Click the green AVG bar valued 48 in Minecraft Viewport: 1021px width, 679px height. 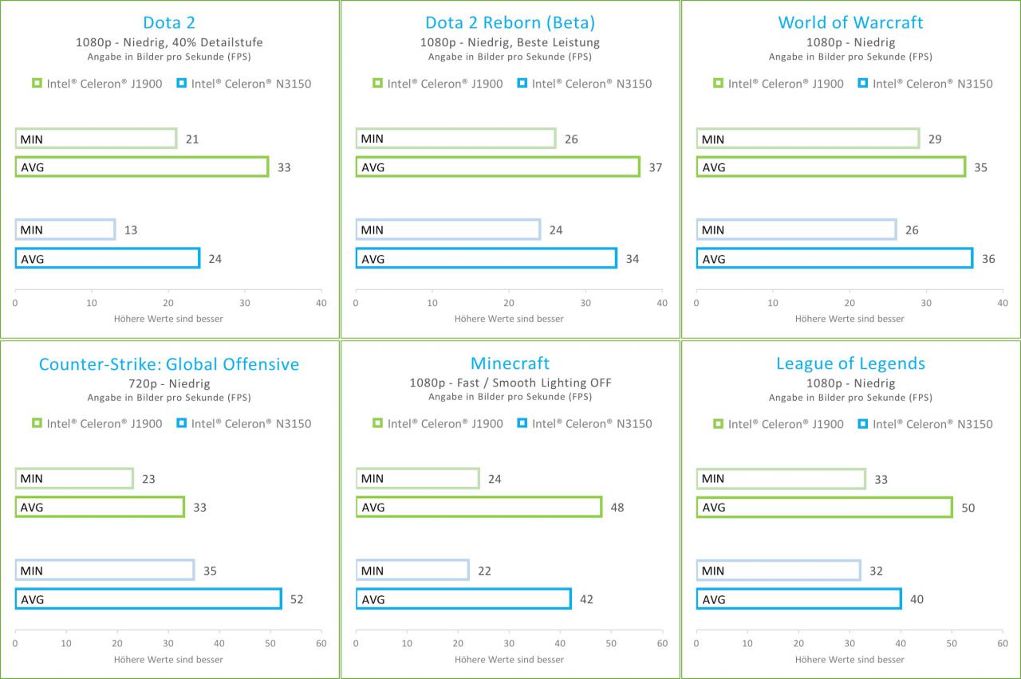pos(479,507)
